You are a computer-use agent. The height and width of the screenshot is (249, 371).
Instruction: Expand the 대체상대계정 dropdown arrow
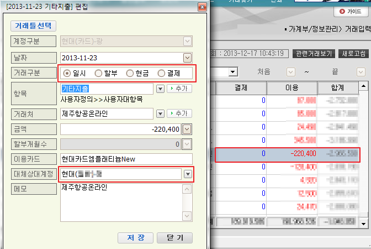[188, 174]
